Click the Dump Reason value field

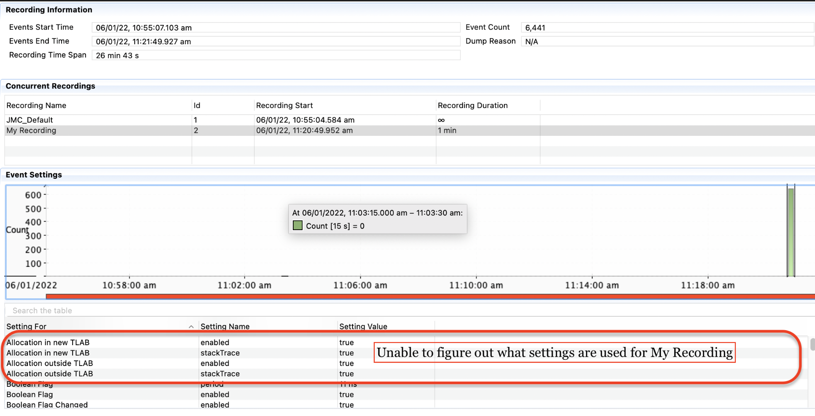667,42
